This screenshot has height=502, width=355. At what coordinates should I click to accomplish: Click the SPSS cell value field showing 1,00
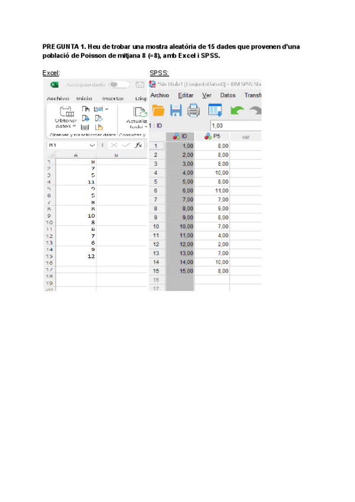pos(235,126)
